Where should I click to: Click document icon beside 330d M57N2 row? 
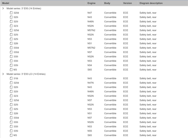[11, 48]
